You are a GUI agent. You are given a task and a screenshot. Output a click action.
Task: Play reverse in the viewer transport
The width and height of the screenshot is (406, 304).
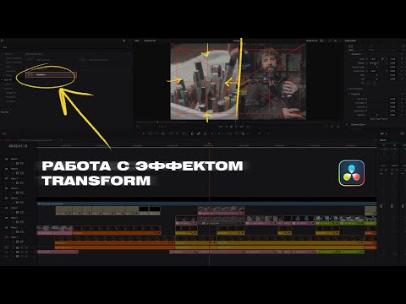pos(226,127)
